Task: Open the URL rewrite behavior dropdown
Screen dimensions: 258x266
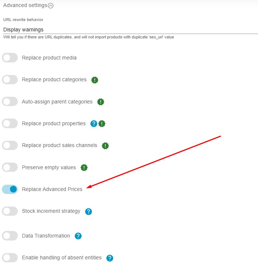Action: [129, 30]
